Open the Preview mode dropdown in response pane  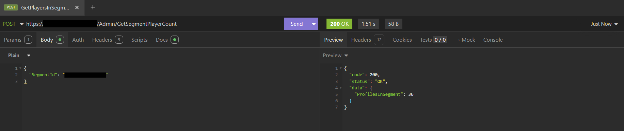(x=335, y=56)
